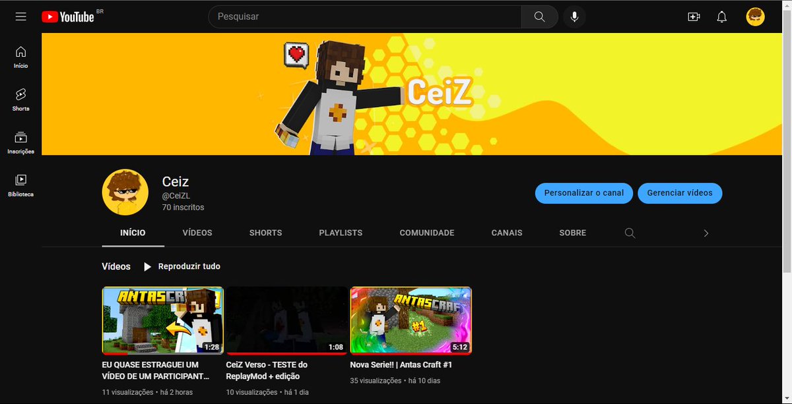Viewport: 792px width, 404px height.
Task: Select the INÍCIO tab
Action: point(133,233)
